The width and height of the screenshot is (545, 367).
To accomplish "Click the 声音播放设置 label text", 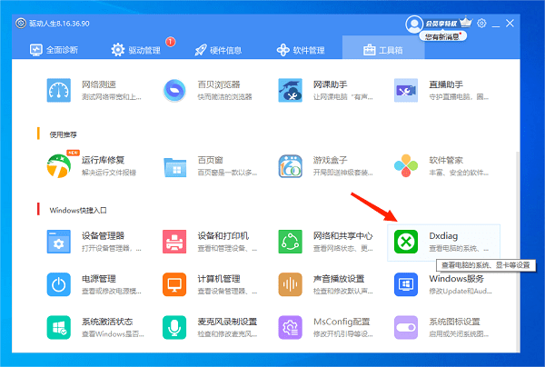I will point(339,279).
